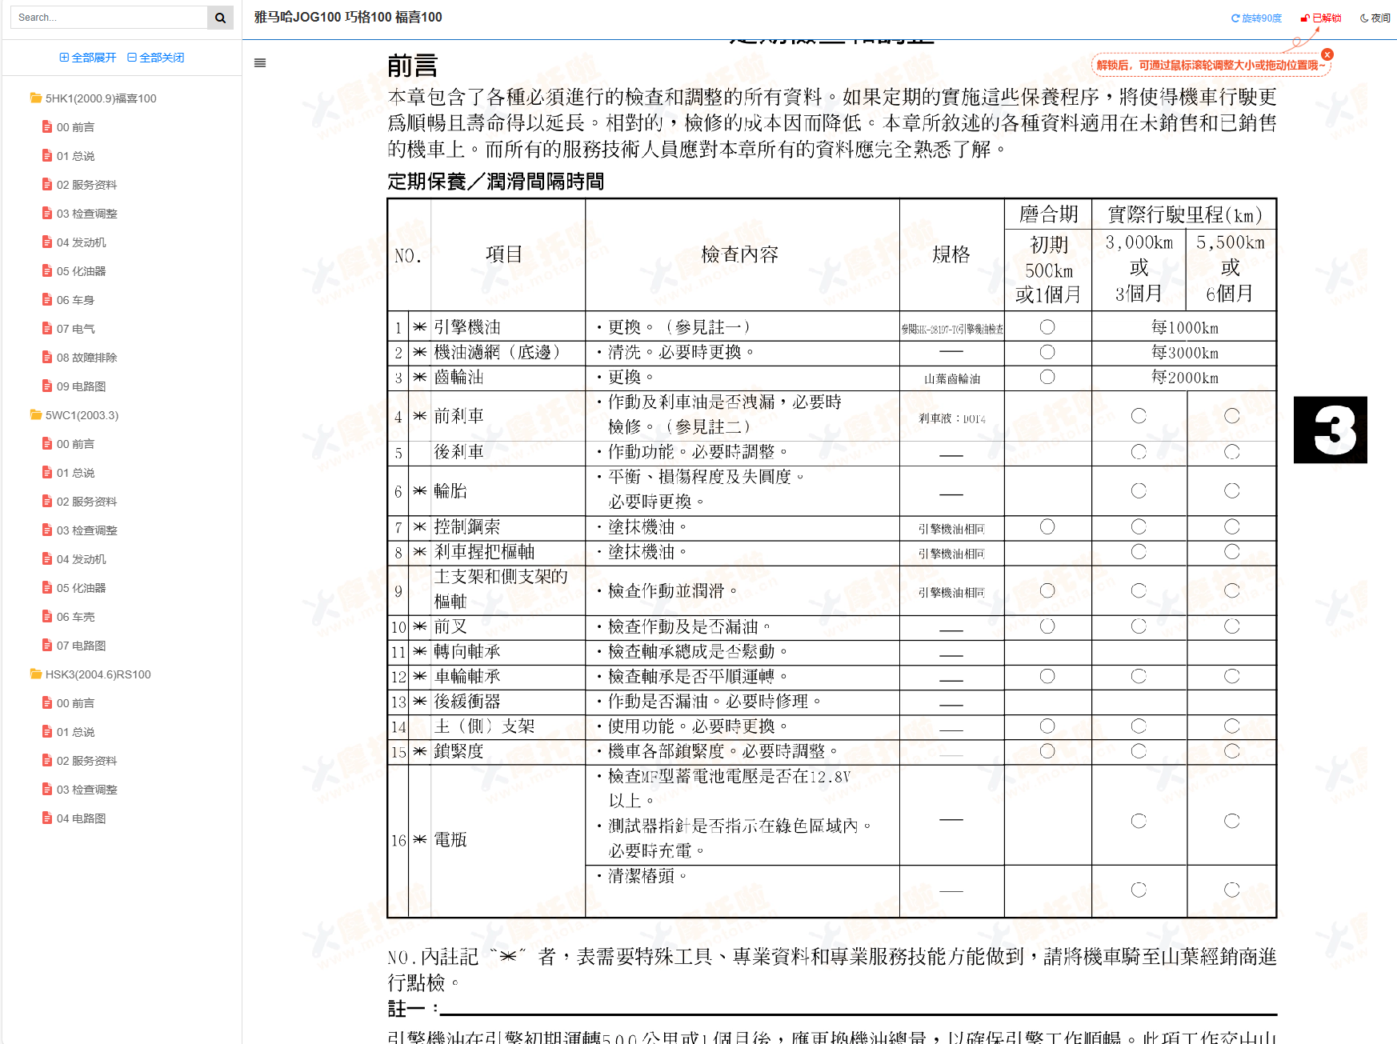Collapse the 5HK1(2000.9)福喜100 folder
The image size is (1397, 1044).
[x=93, y=98]
